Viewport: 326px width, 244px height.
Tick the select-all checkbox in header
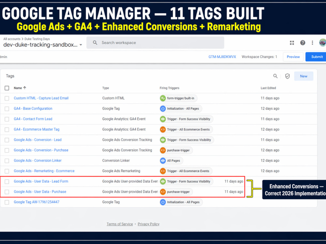7,88
